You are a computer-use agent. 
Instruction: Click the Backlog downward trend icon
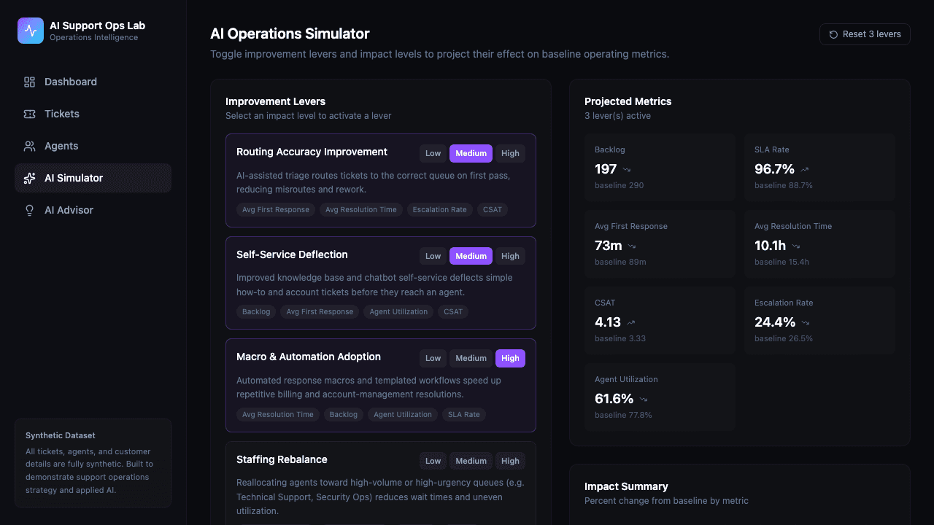[628, 170]
